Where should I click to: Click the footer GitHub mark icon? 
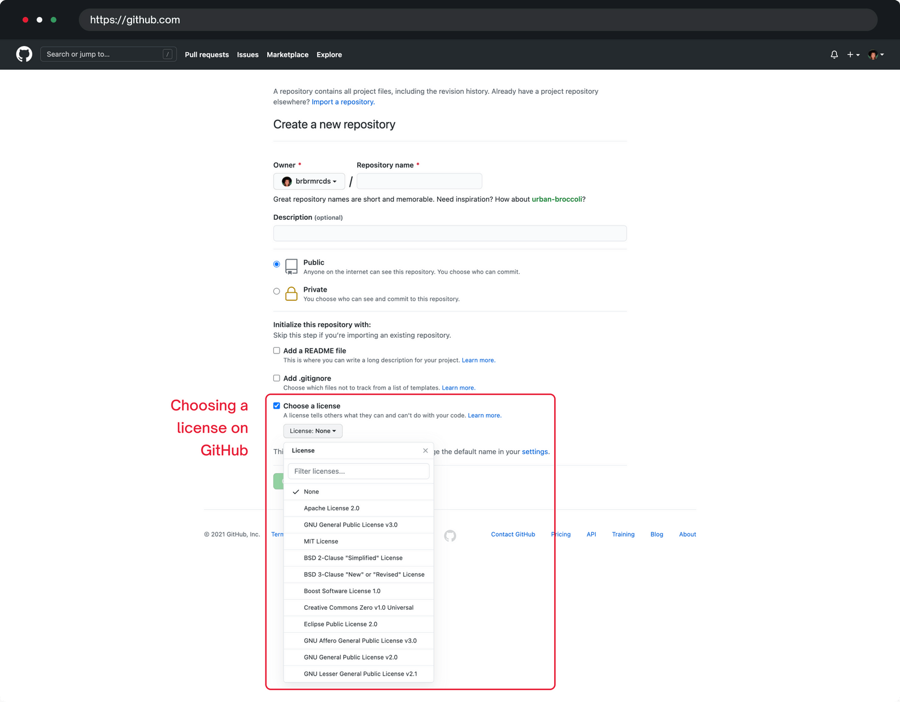point(450,536)
